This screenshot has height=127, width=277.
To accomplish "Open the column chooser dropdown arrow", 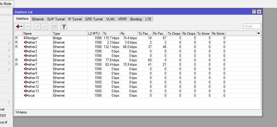I will coord(258,33).
